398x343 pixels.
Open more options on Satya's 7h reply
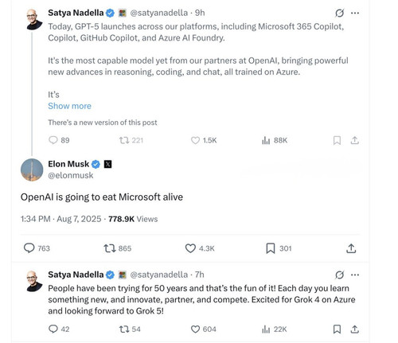click(x=355, y=275)
